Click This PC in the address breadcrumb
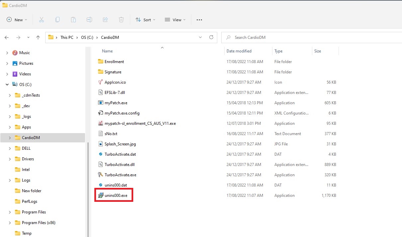The image size is (402, 237). [67, 38]
